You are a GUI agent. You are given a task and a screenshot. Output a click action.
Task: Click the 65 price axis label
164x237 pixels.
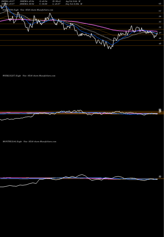[160, 4]
